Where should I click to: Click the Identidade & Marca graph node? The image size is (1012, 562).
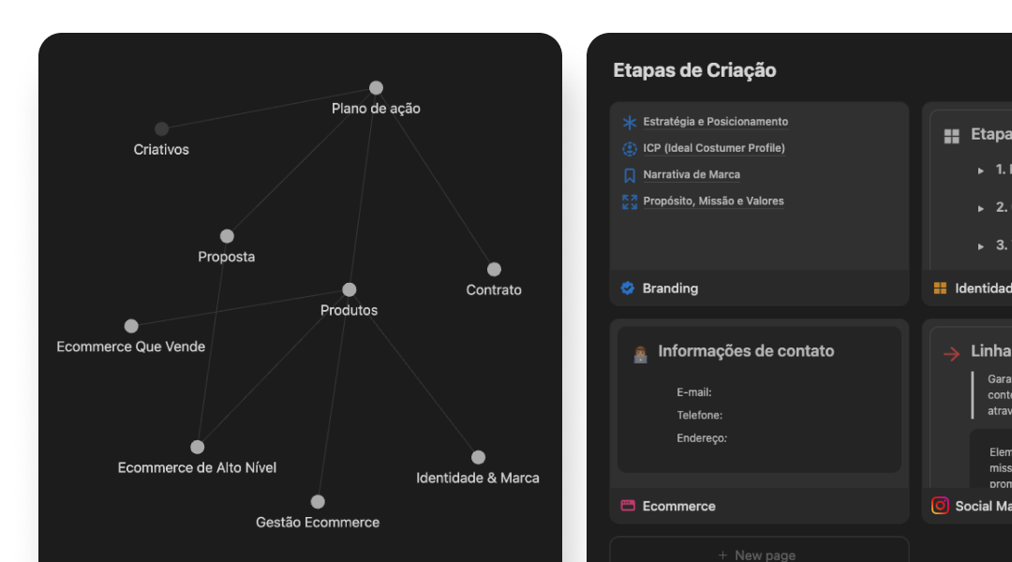pos(478,457)
